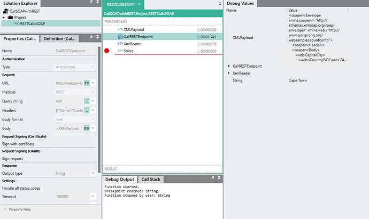The width and height of the screenshot is (369, 219).
Task: Click the TX button next to URL
Action: [x=87, y=83]
